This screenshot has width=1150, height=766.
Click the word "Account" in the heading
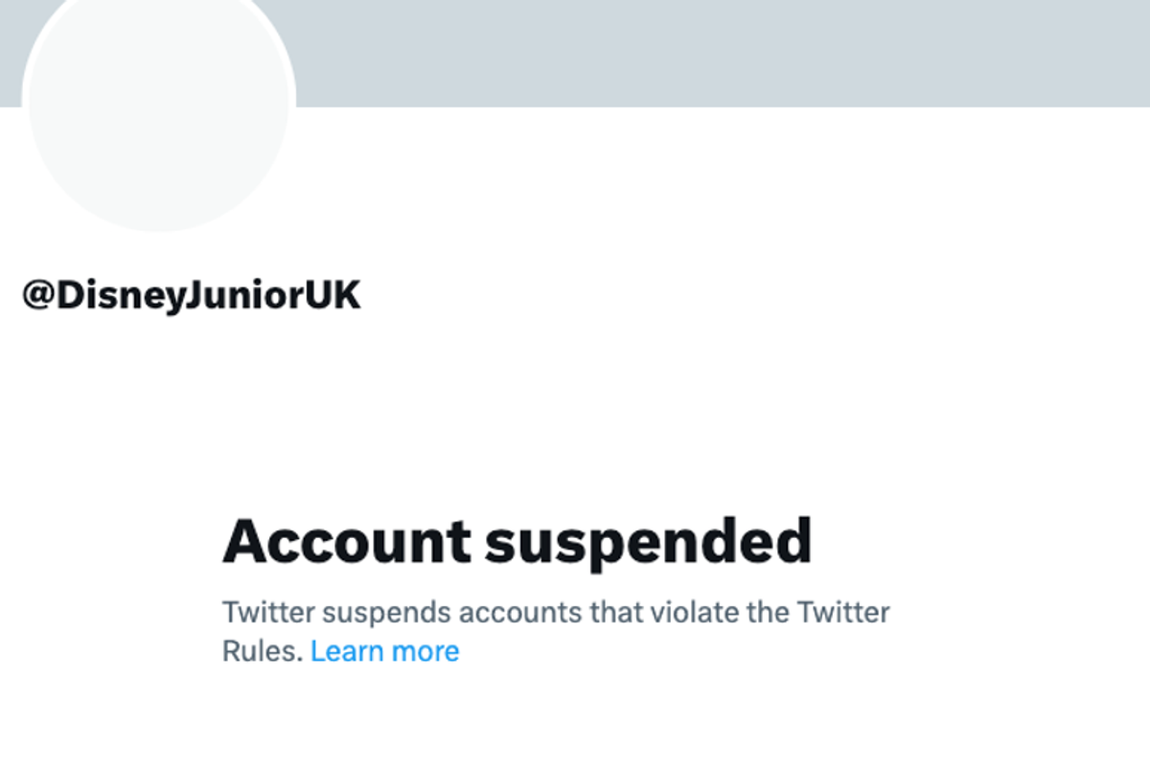(x=347, y=542)
